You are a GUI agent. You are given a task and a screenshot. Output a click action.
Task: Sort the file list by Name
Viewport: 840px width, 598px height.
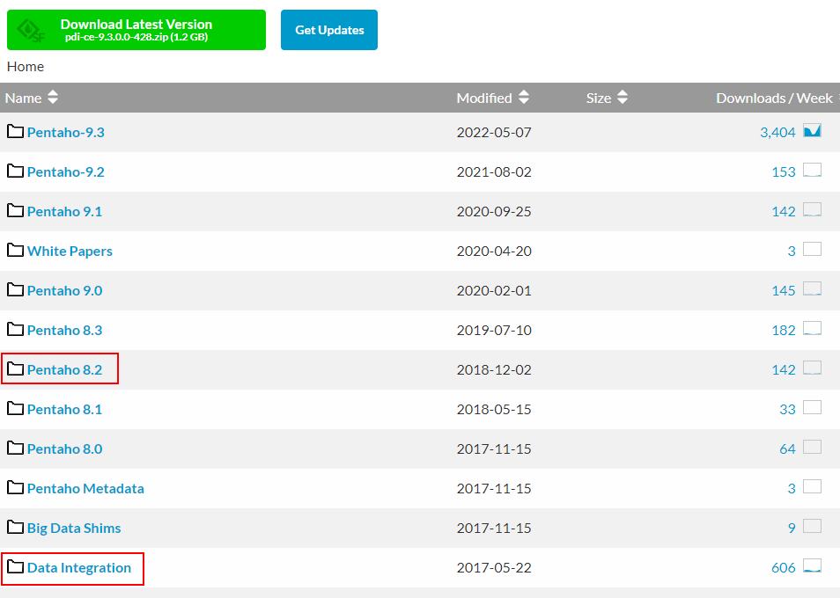tap(32, 98)
